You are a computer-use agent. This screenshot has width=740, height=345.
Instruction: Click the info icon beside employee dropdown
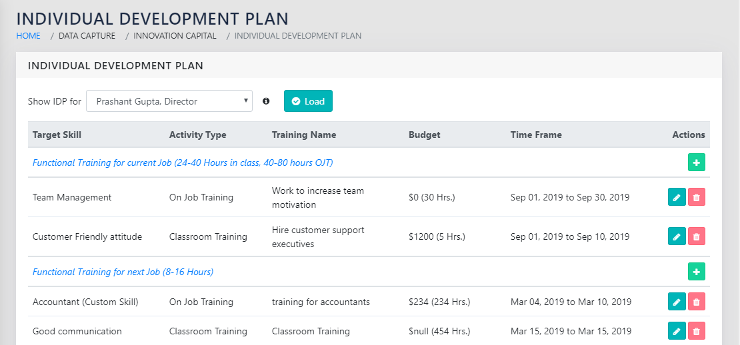coord(266,101)
